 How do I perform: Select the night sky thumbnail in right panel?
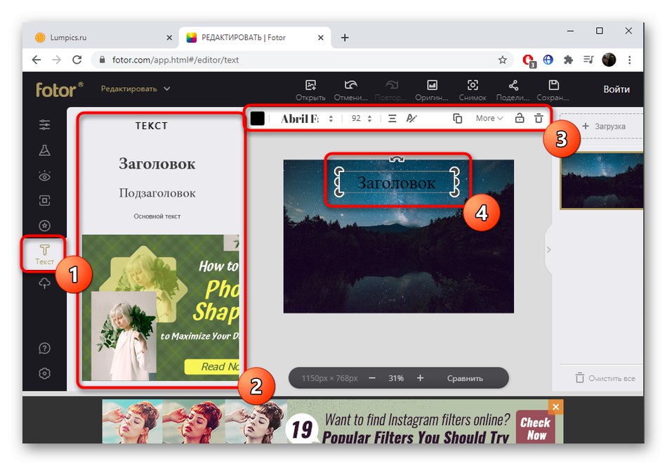pos(602,180)
